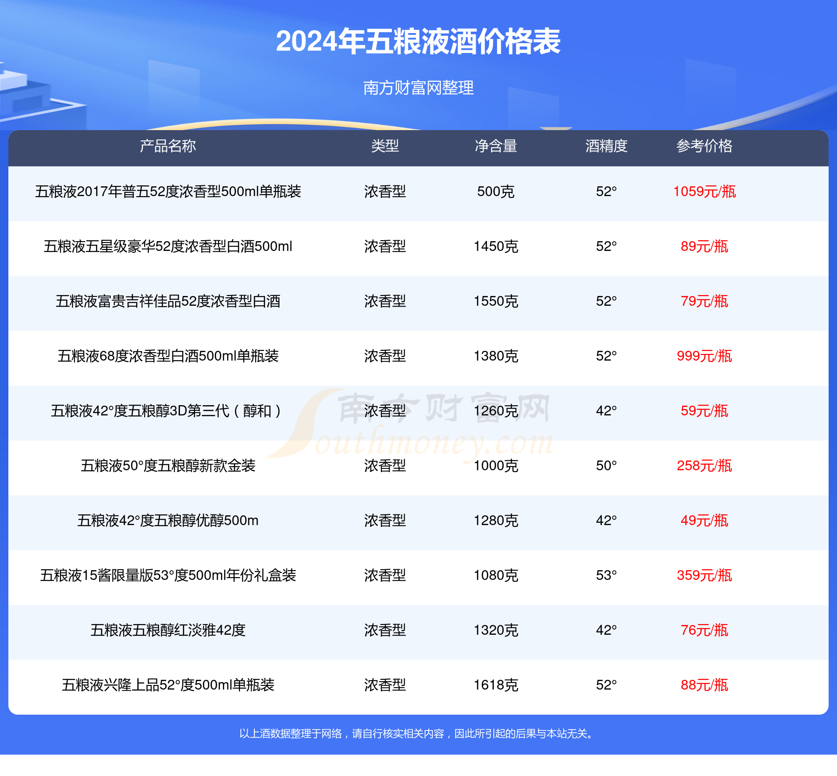Click 52° in the 68度浓香型白酒 row

[606, 356]
